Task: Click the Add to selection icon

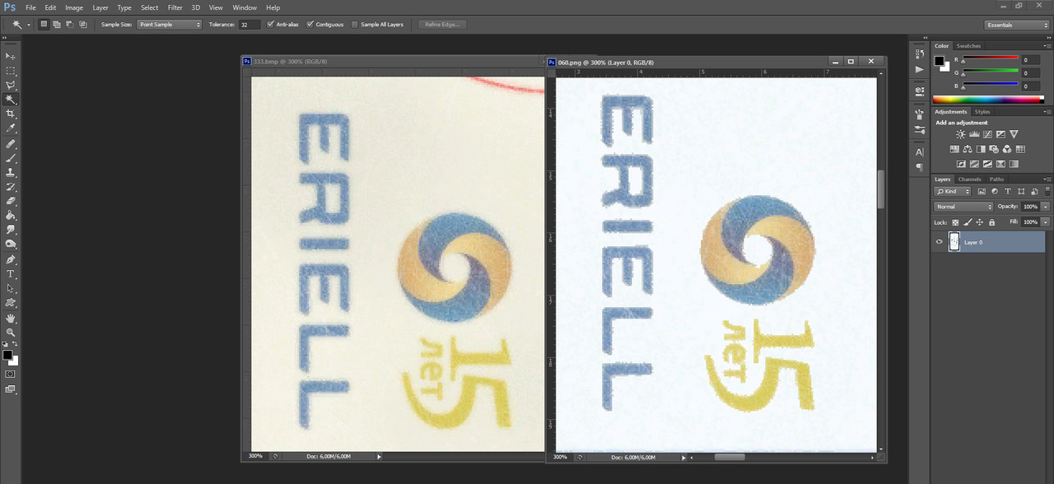Action: click(x=57, y=25)
